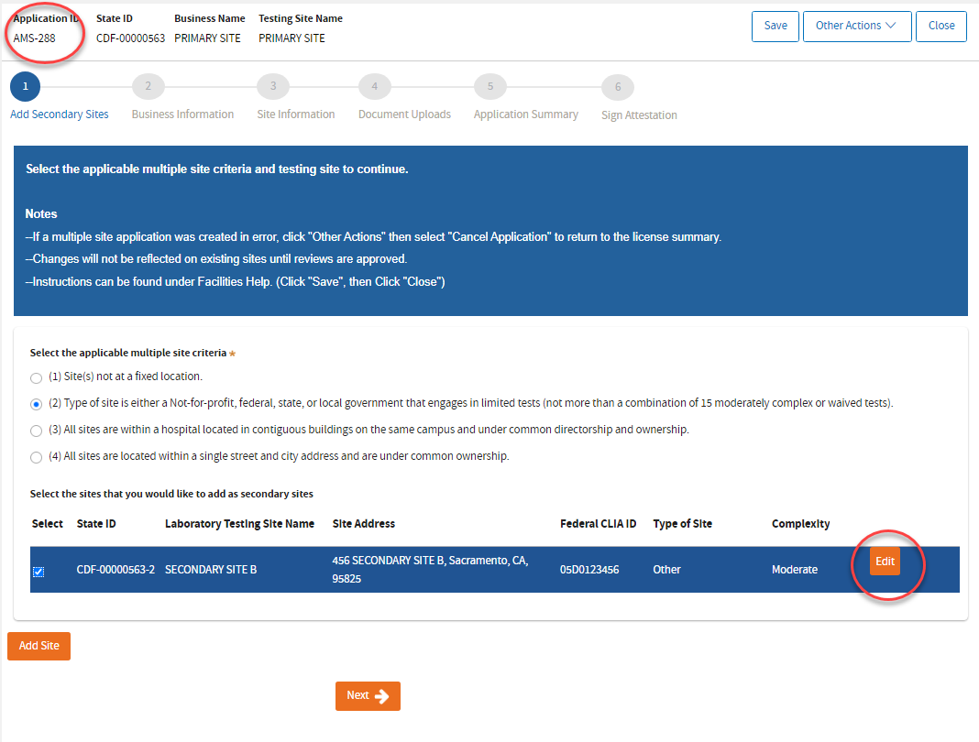Screen dimensions: 979x742
Task: Click the Close button at top right
Action: [940, 26]
